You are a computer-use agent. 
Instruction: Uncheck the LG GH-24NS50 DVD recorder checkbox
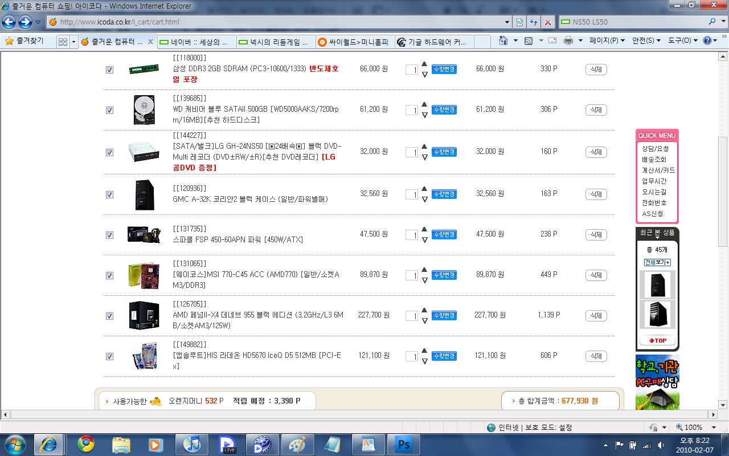(109, 152)
